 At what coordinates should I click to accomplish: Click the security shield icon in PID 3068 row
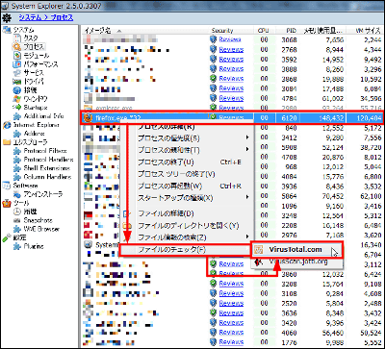213,39
